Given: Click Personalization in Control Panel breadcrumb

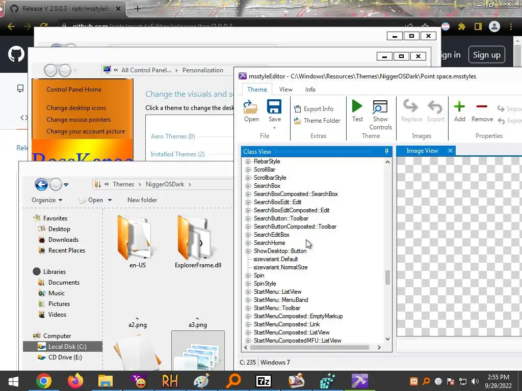Looking at the screenshot, I should (x=203, y=70).
